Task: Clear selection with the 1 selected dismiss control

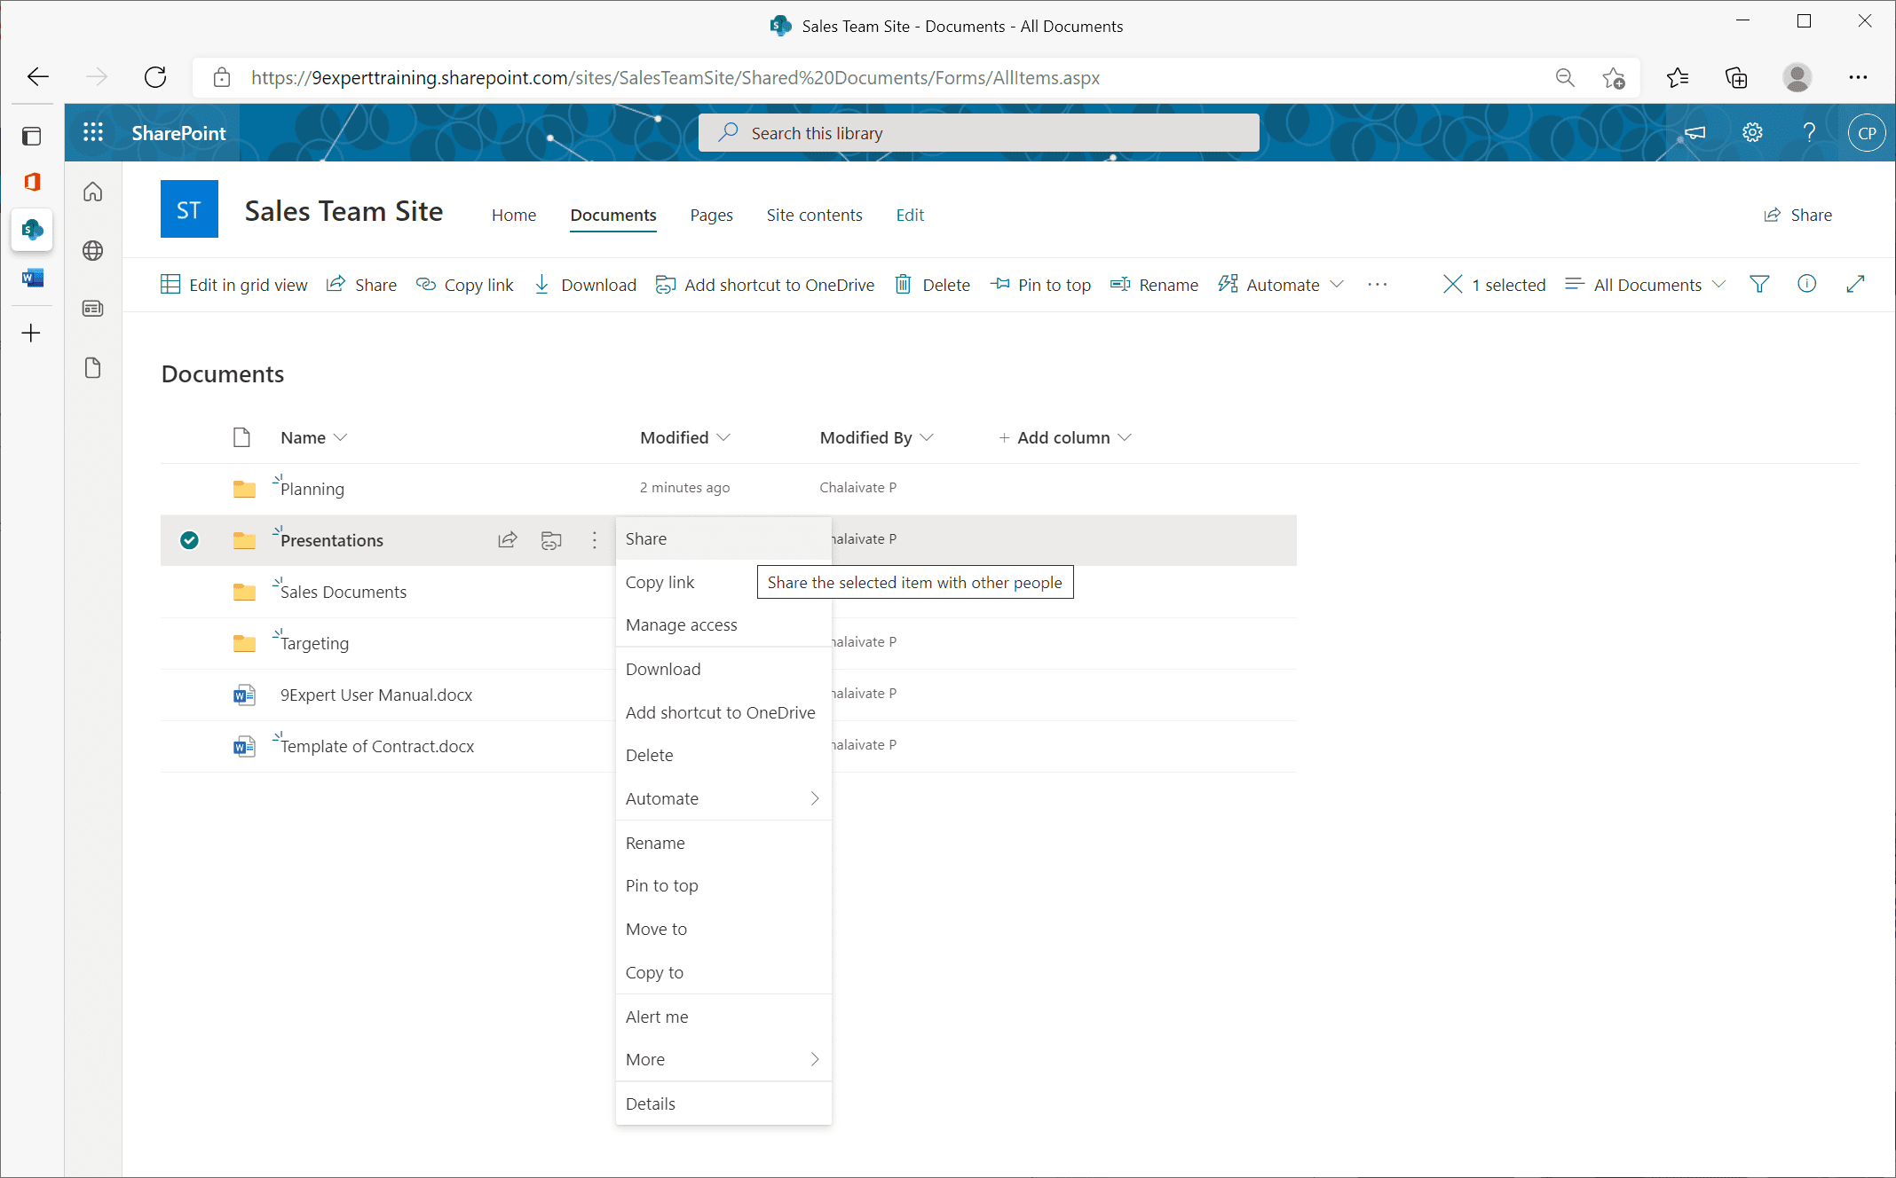Action: pyautogui.click(x=1453, y=284)
